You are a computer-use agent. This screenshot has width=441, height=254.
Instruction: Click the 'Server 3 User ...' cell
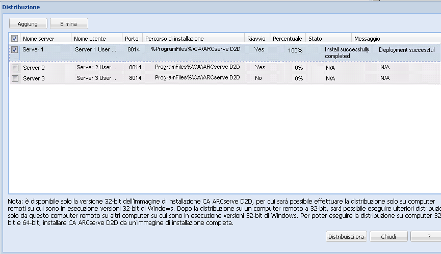coord(97,78)
